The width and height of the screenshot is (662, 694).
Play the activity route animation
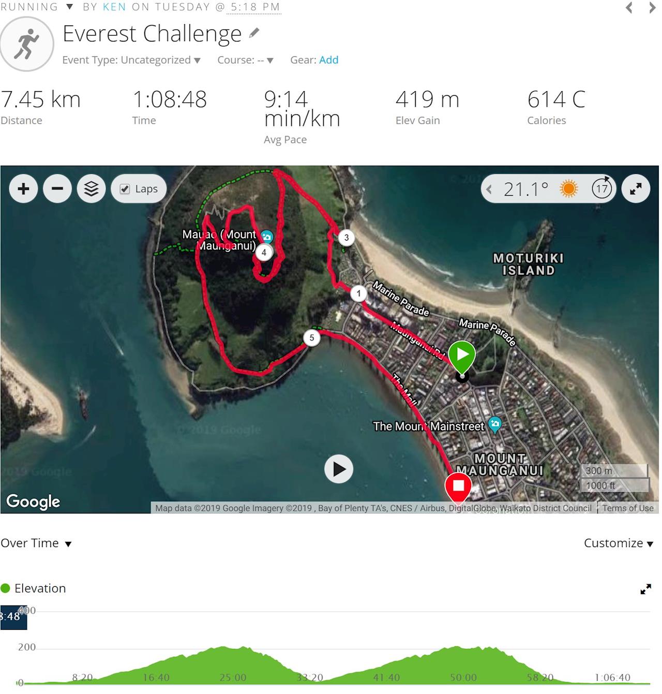339,469
